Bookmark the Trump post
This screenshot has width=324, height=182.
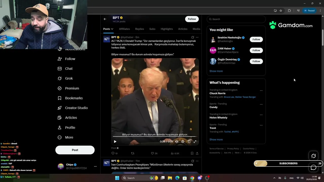pyautogui.click(x=192, y=153)
